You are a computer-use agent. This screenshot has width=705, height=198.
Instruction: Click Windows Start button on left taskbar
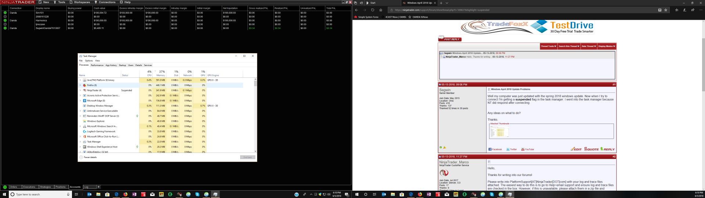4,194
